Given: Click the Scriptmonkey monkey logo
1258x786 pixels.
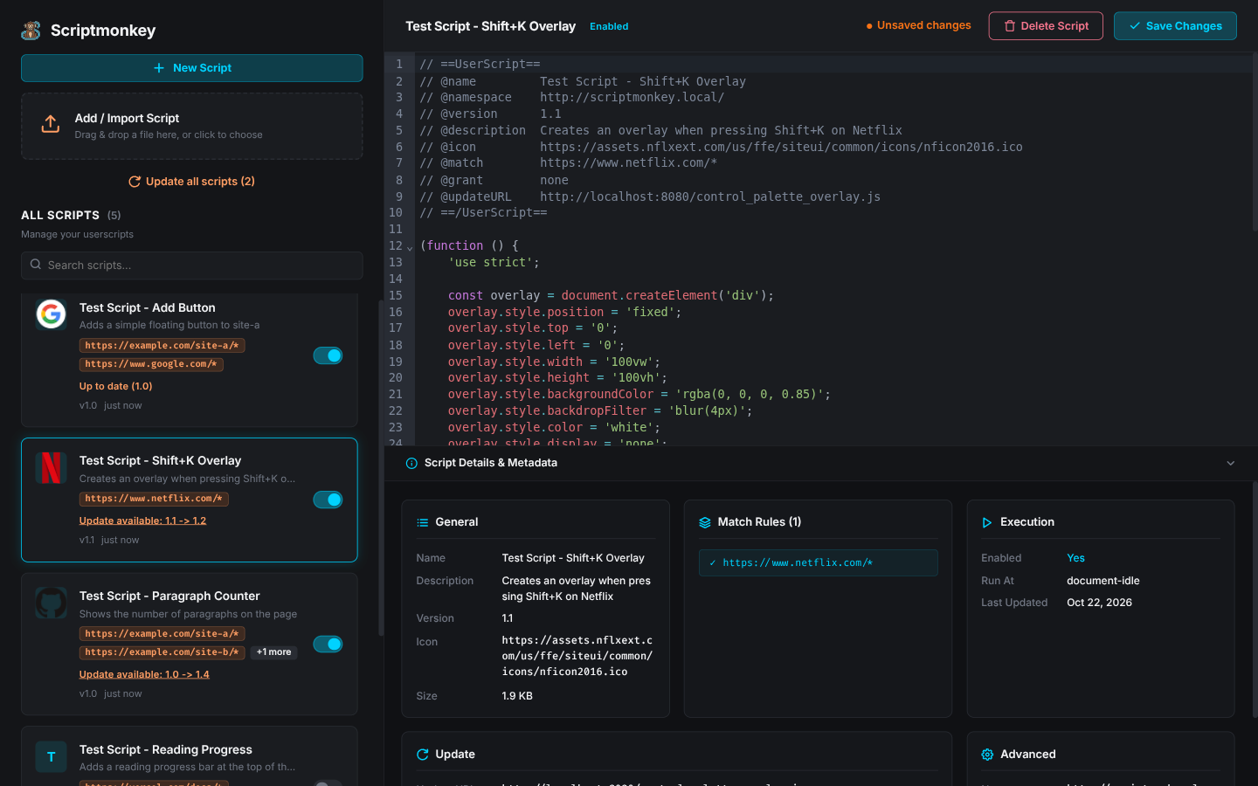Looking at the screenshot, I should click(31, 31).
